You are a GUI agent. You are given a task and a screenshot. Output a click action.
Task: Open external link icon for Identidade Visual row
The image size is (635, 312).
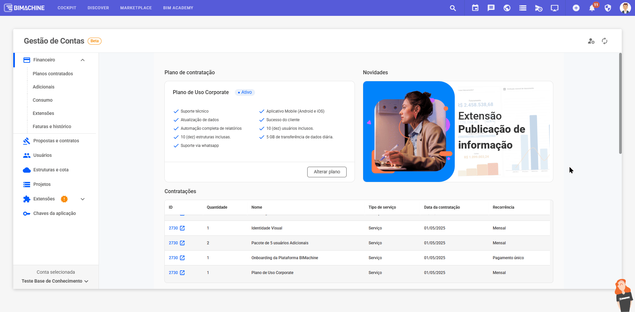(x=182, y=228)
